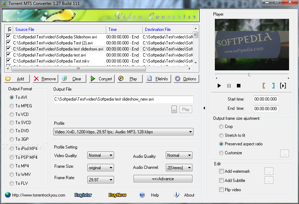Image resolution: width=299 pixels, height=204 pixels.
Task: Stop playback with the square icon
Action: coord(239,86)
